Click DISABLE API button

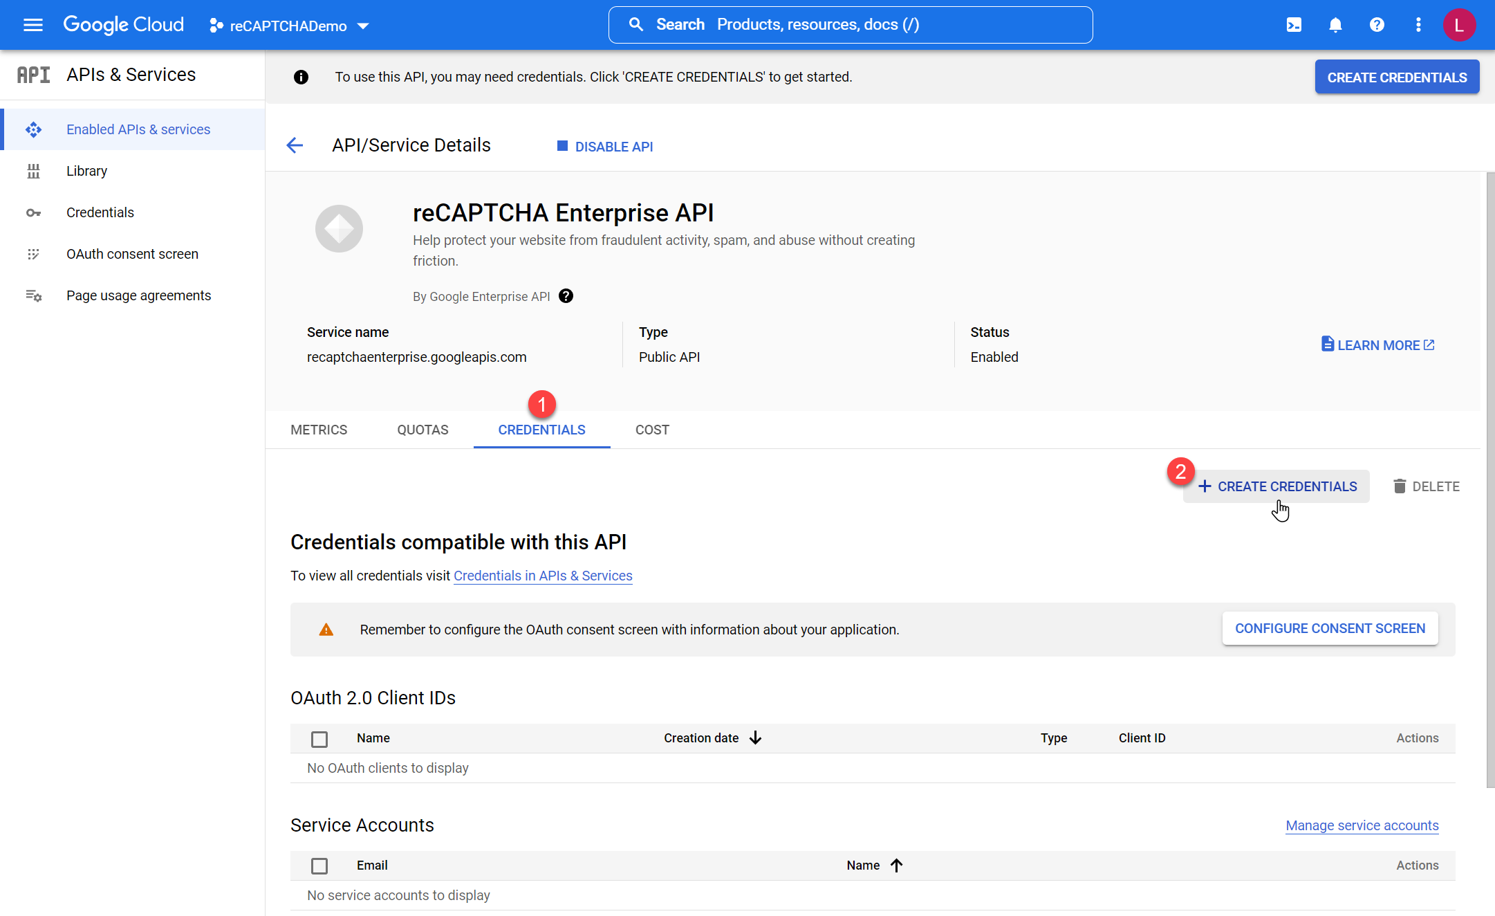[605, 146]
